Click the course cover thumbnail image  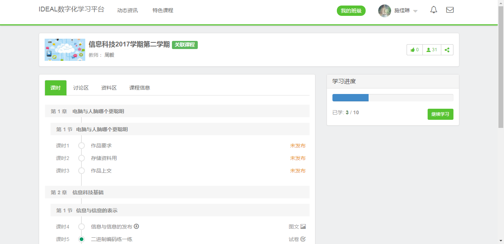point(65,50)
